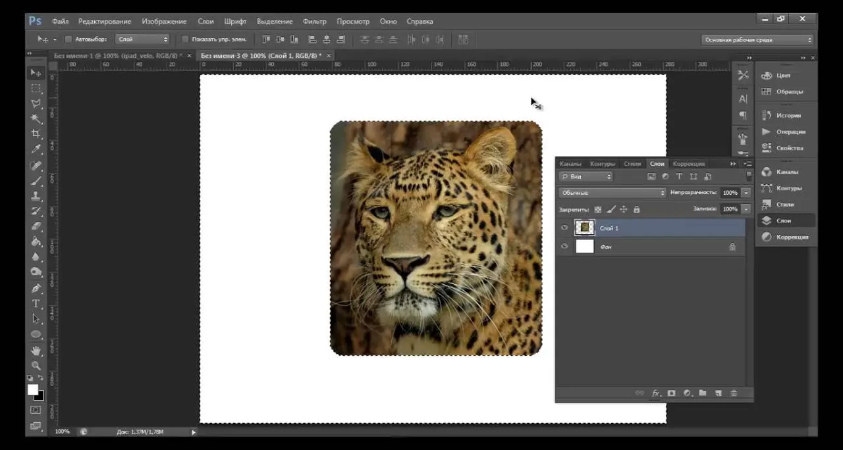
Task: Hide Слой 1 with its eye icon
Action: pyautogui.click(x=564, y=228)
